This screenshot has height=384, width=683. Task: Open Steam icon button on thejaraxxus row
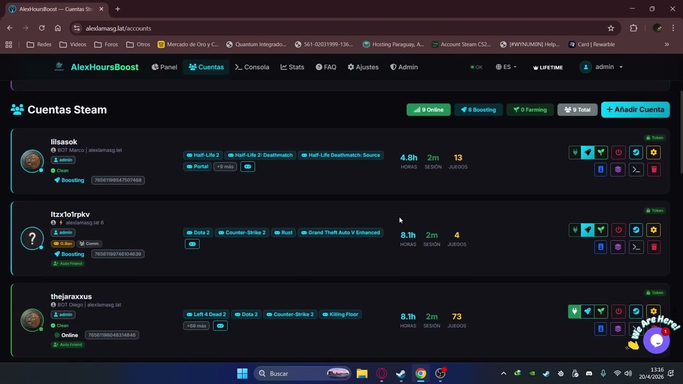636,311
